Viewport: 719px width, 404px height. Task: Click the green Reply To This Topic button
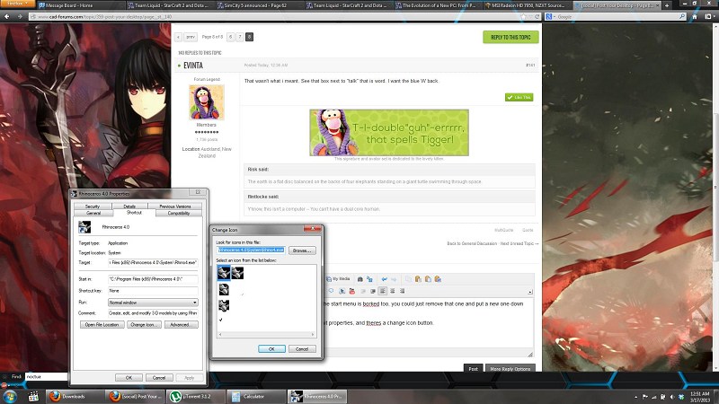pyautogui.click(x=510, y=37)
